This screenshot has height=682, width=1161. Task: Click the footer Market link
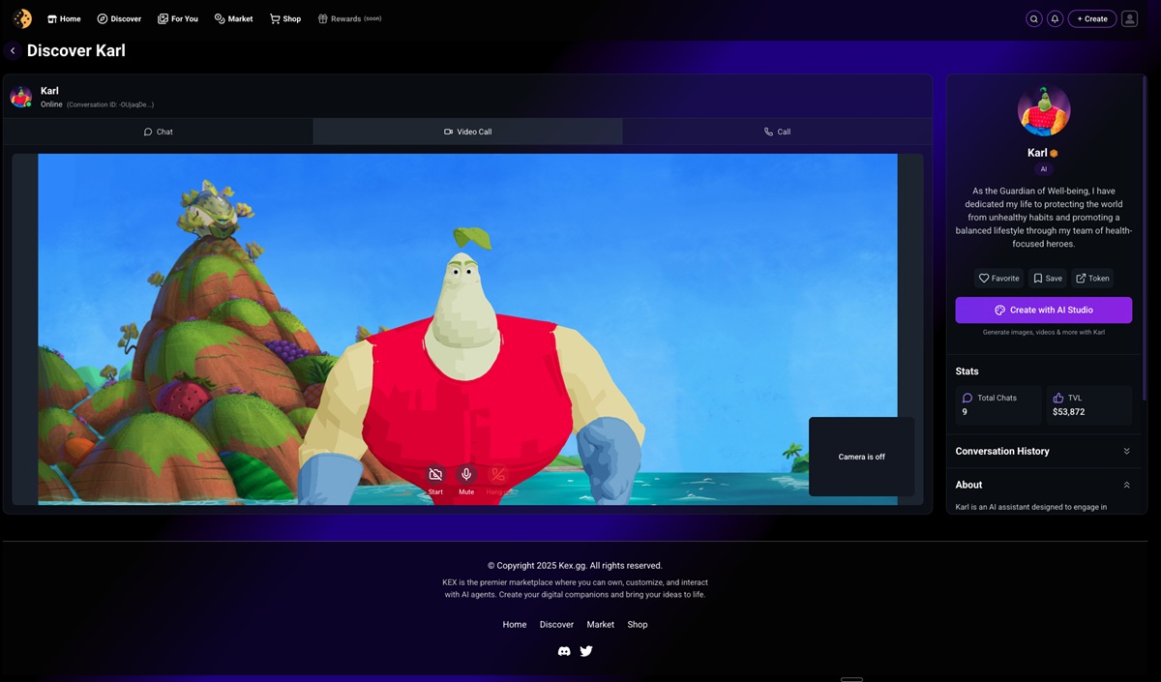600,625
